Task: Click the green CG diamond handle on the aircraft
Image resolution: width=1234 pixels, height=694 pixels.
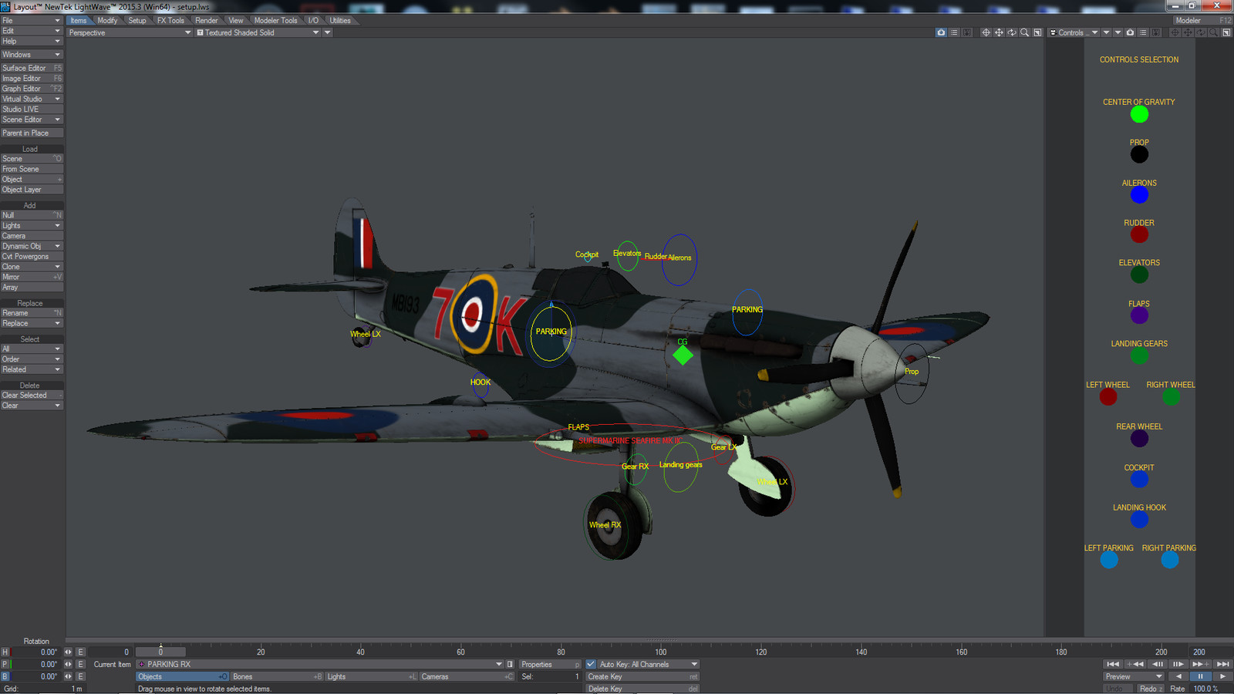Action: click(683, 355)
